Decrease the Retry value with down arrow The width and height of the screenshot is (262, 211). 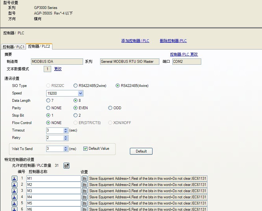tap(66, 139)
